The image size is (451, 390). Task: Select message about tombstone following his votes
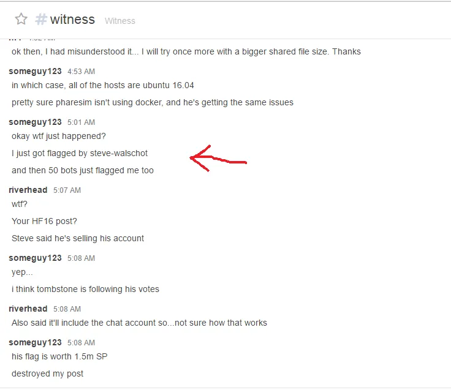(x=85, y=289)
